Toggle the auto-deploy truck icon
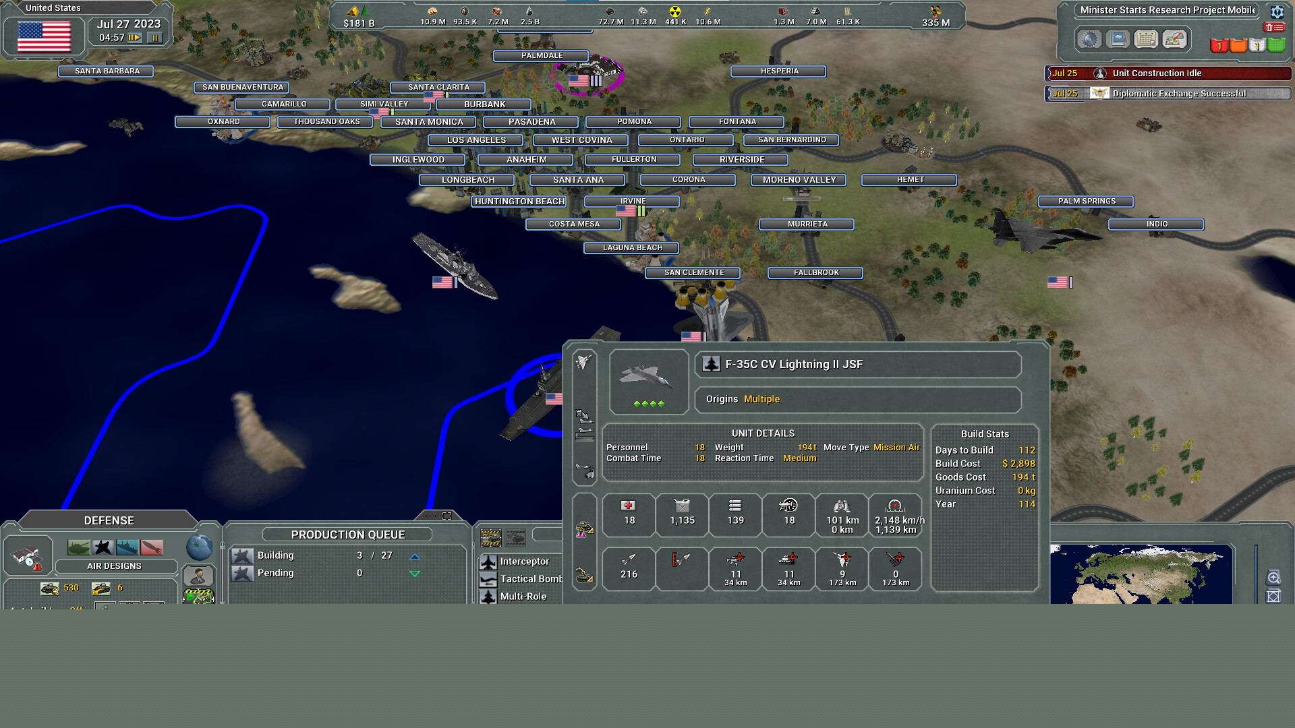1295x728 pixels. point(198,597)
